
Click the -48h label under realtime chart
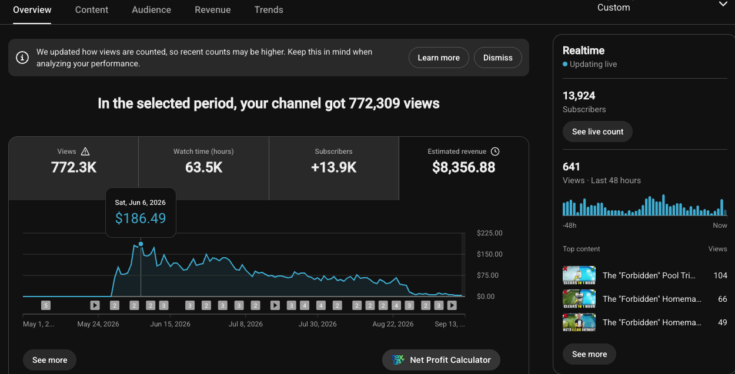570,225
